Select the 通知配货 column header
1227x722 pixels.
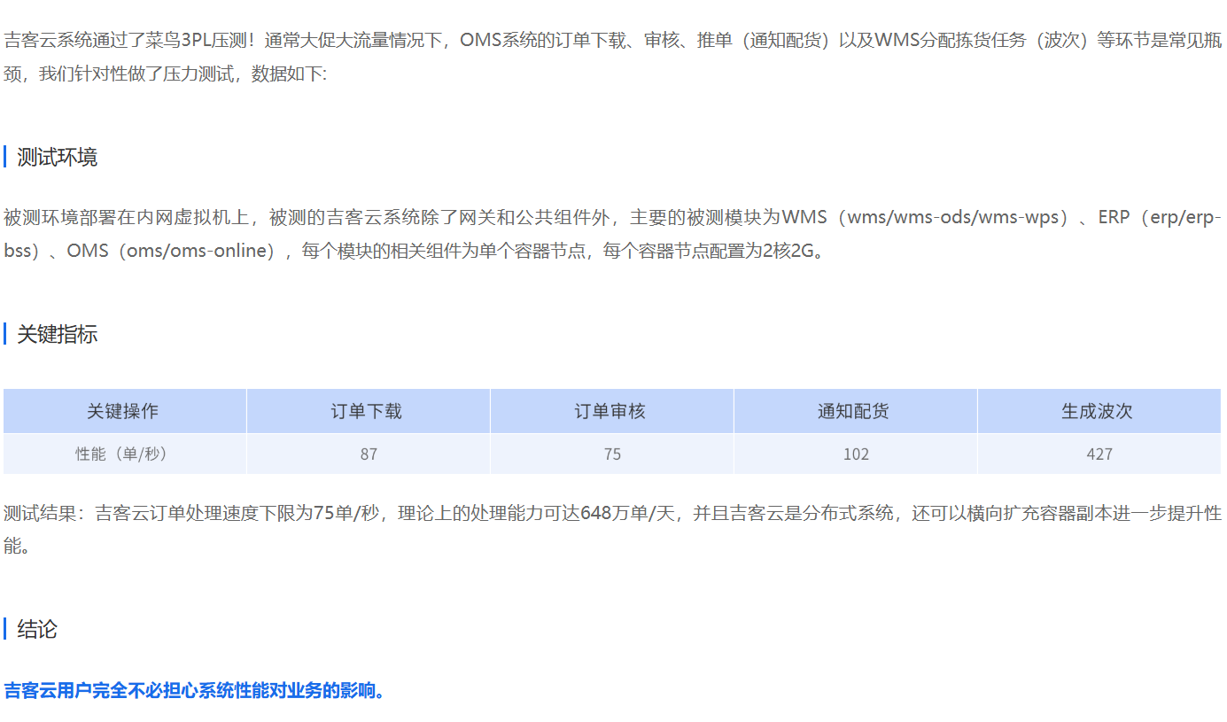click(856, 411)
